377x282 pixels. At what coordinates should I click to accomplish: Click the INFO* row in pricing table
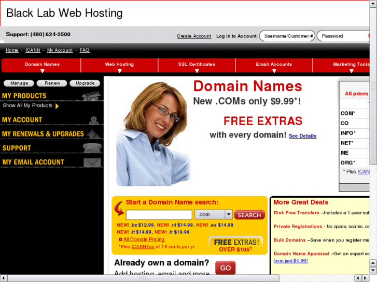tap(355, 133)
